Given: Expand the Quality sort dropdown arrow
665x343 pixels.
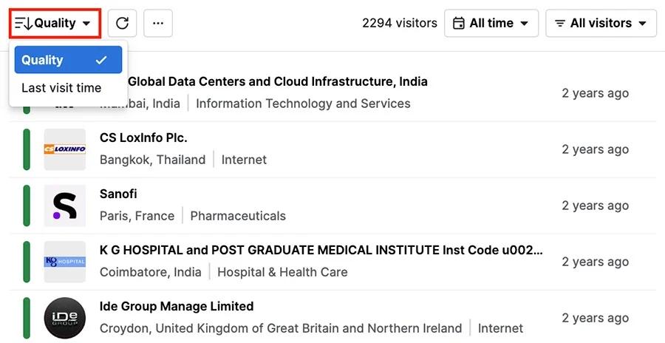Looking at the screenshot, I should pyautogui.click(x=86, y=24).
